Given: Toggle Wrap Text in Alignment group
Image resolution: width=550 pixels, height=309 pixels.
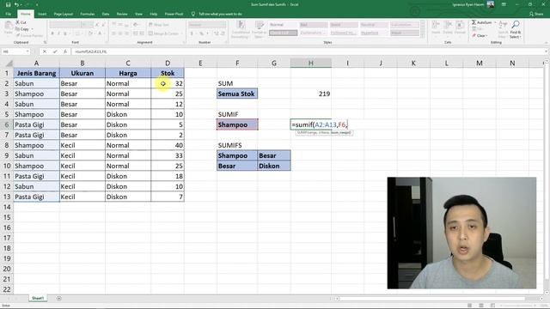Looking at the screenshot, I should click(158, 25).
